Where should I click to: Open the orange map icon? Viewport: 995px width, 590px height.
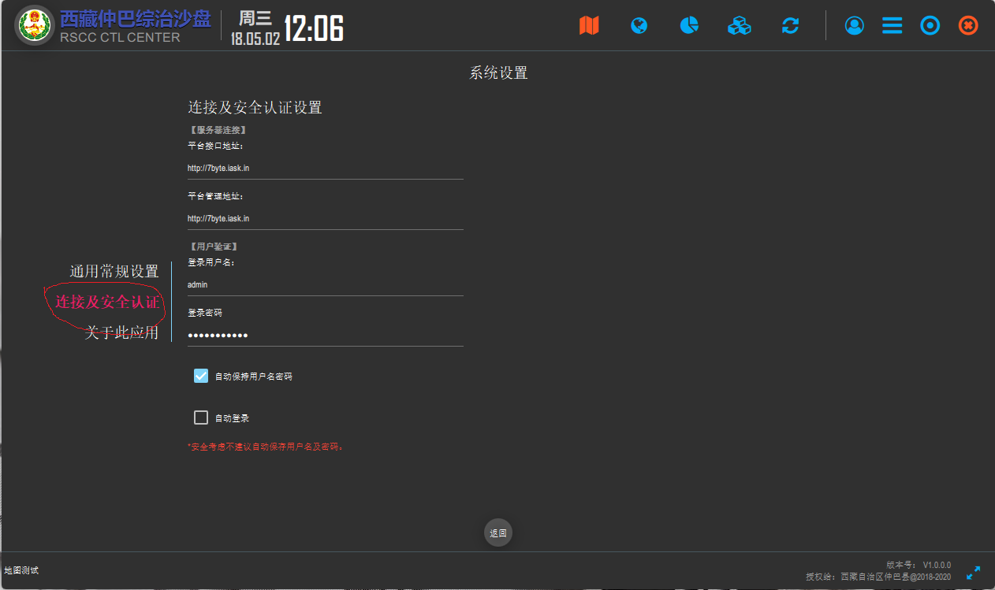589,25
